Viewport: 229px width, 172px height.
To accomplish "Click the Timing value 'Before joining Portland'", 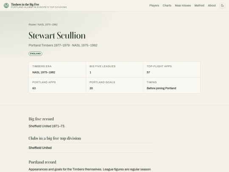I will pyautogui.click(x=162, y=88).
